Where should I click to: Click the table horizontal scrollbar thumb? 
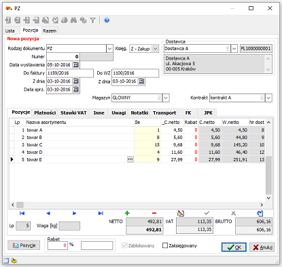pos(20,205)
